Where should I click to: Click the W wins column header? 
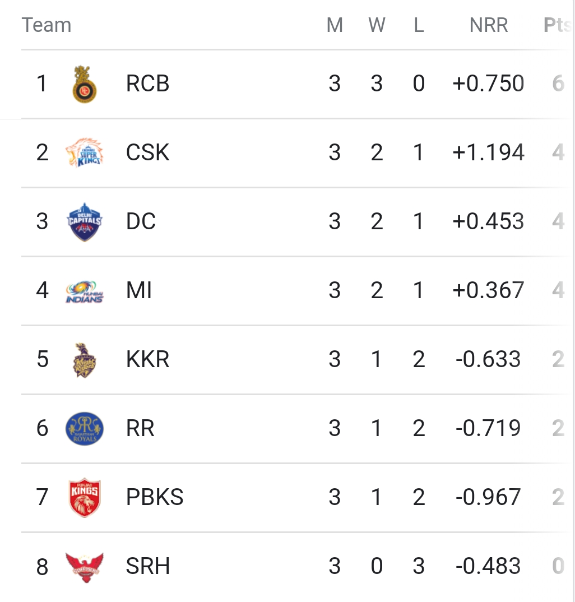tap(377, 25)
